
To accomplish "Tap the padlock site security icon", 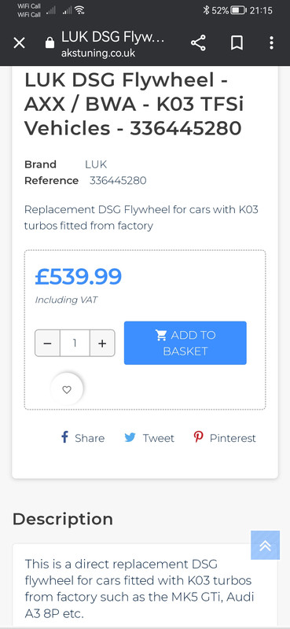I will (x=50, y=42).
